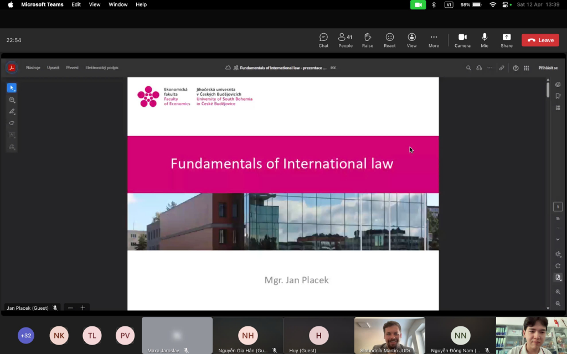
Task: Click the cloud save status icon
Action: pyautogui.click(x=228, y=68)
